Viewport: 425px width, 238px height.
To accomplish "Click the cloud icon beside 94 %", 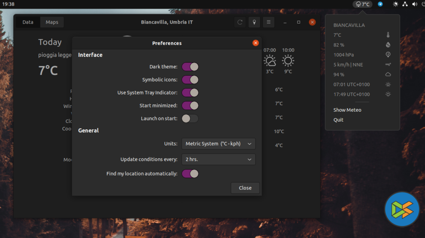I will click(x=388, y=74).
